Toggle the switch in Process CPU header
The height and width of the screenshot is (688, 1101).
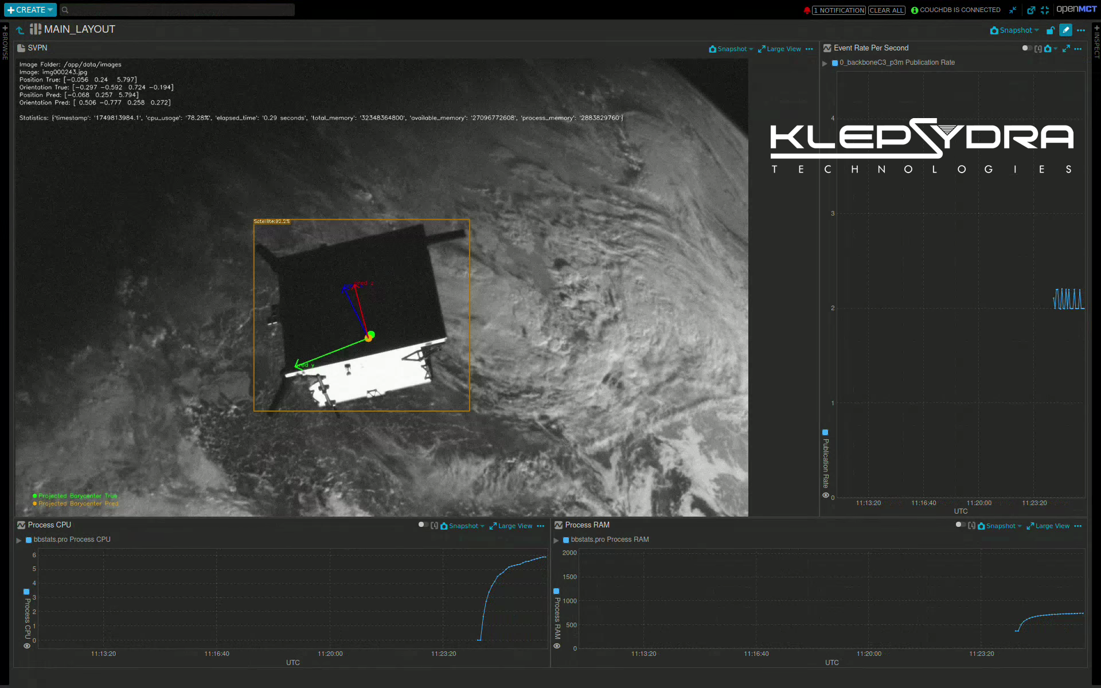point(423,525)
